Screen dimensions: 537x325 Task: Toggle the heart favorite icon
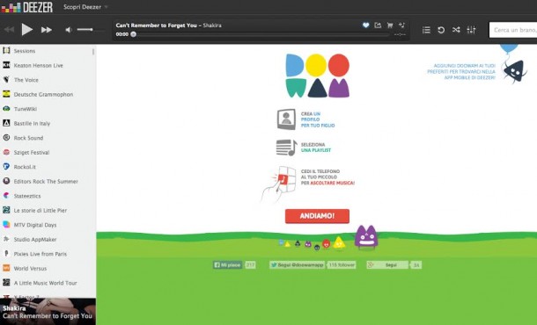(365, 25)
